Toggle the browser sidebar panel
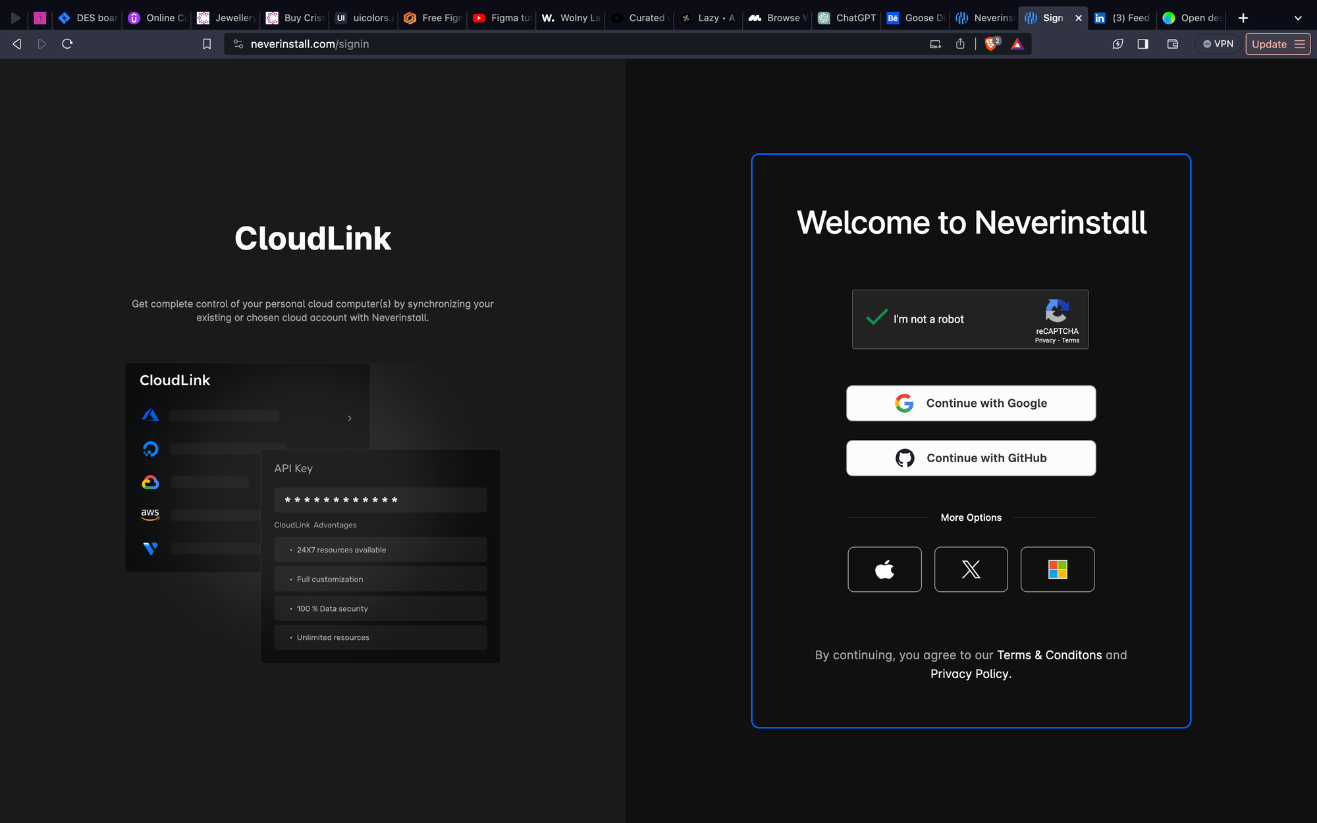Viewport: 1317px width, 823px height. 1142,44
